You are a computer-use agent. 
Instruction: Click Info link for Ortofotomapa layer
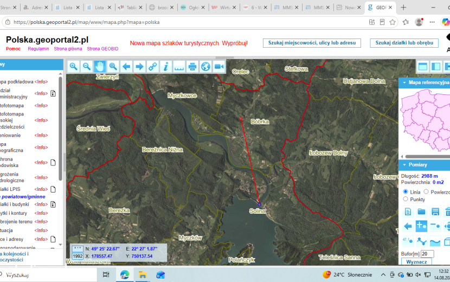pos(41,106)
